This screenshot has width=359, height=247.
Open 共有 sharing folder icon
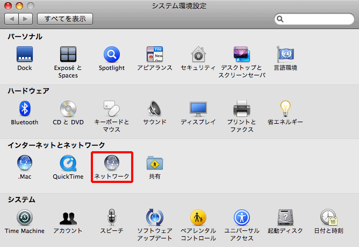click(155, 163)
